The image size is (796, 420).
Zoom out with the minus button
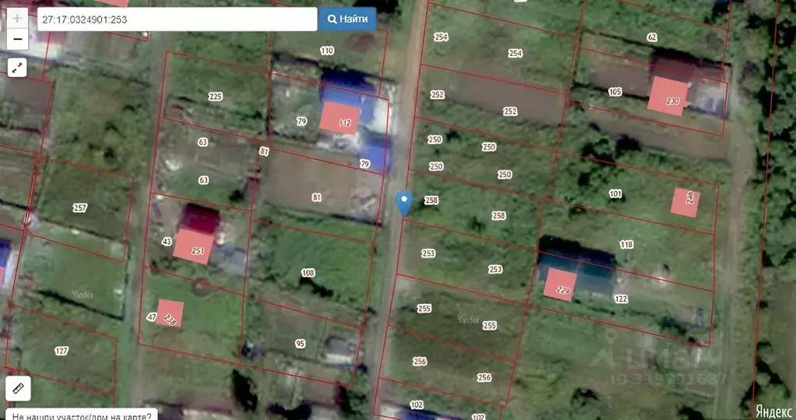coord(17,40)
